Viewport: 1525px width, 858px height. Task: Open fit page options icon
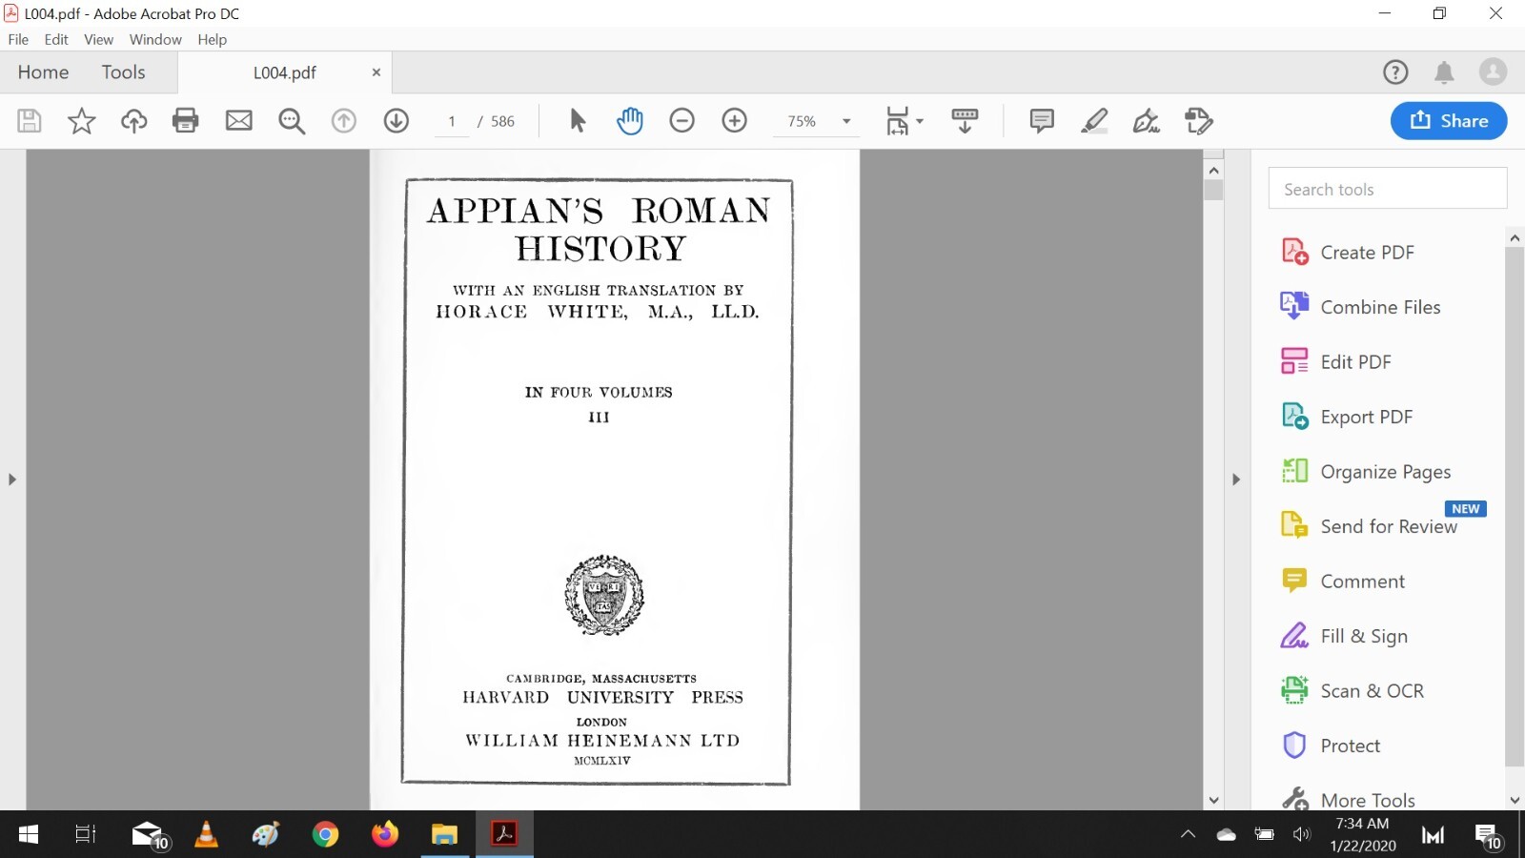coord(898,121)
